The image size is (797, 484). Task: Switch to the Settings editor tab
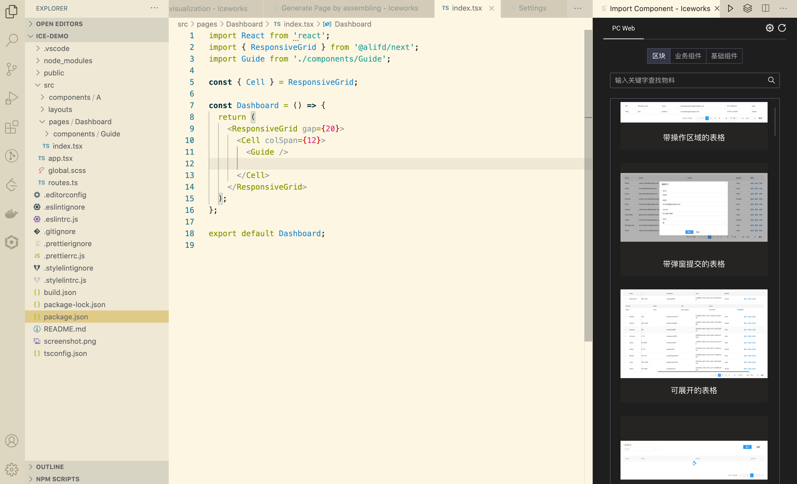click(x=532, y=8)
